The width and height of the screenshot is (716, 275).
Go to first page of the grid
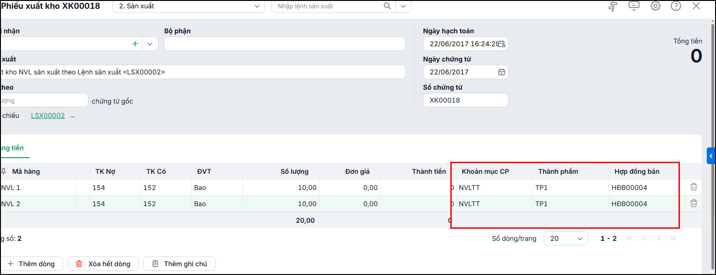pos(629,238)
